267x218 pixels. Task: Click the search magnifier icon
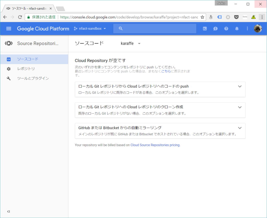click(x=121, y=29)
